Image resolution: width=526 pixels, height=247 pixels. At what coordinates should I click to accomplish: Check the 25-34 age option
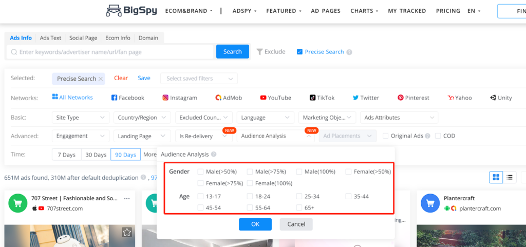[299, 196]
